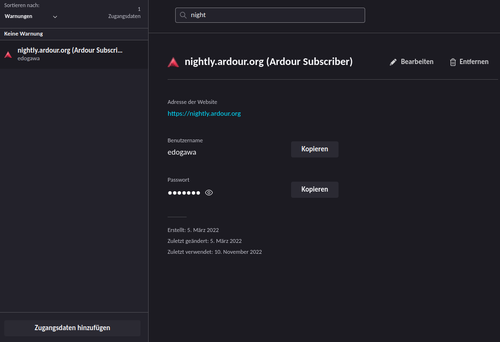Screen dimensions: 500x342
Task: Click the masked password dots
Action: coord(184,193)
